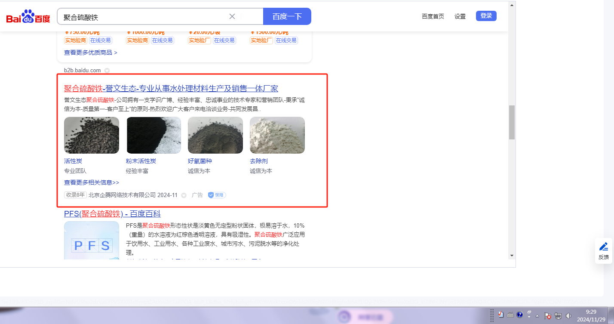Open the Action Center flag icon
This screenshot has height=324, width=614.
[x=548, y=315]
